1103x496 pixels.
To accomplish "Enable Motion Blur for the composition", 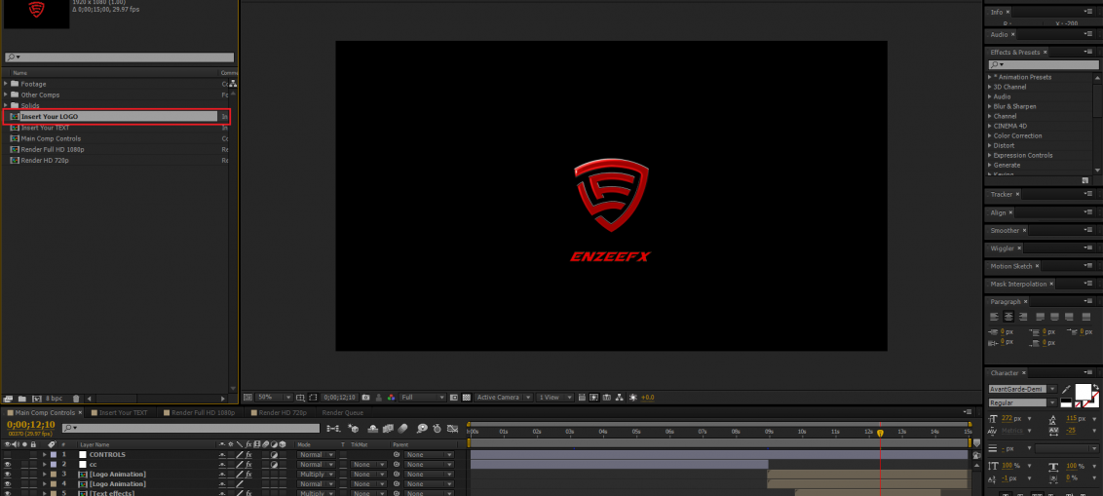I will (x=402, y=429).
